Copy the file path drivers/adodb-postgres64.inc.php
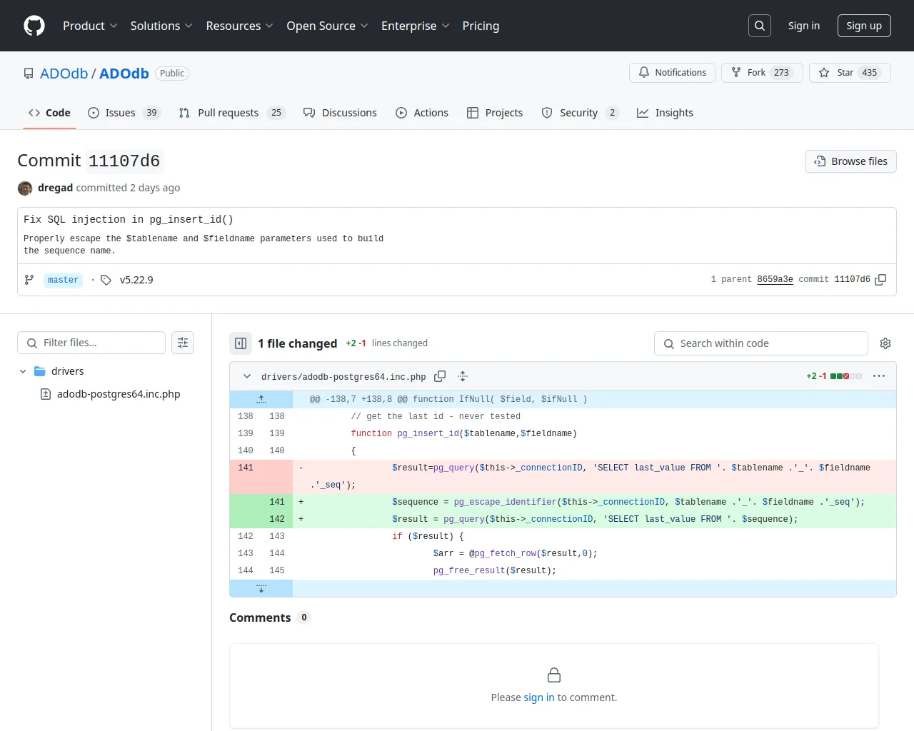The height and width of the screenshot is (731, 914). 440,376
